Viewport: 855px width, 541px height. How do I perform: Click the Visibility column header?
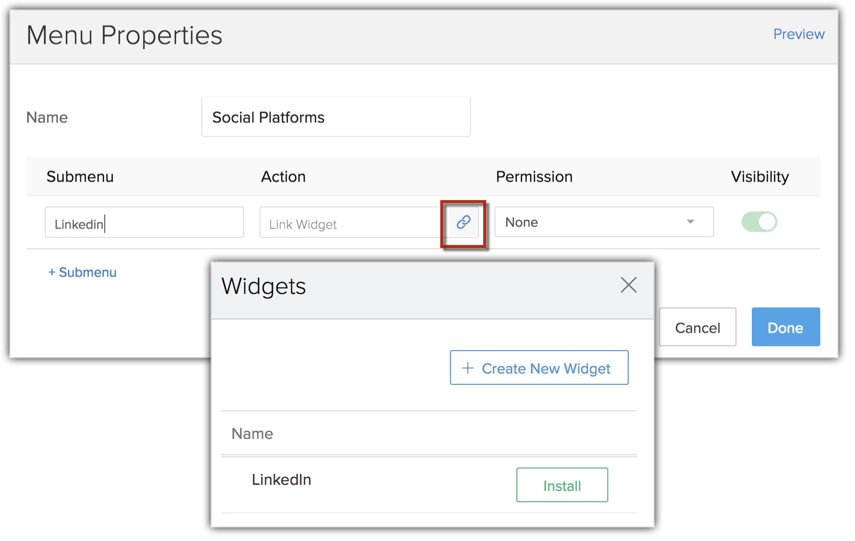(x=759, y=177)
